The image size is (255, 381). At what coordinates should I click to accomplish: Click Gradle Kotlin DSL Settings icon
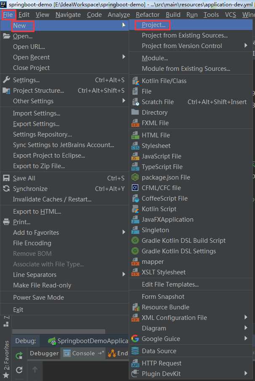pos(135,251)
